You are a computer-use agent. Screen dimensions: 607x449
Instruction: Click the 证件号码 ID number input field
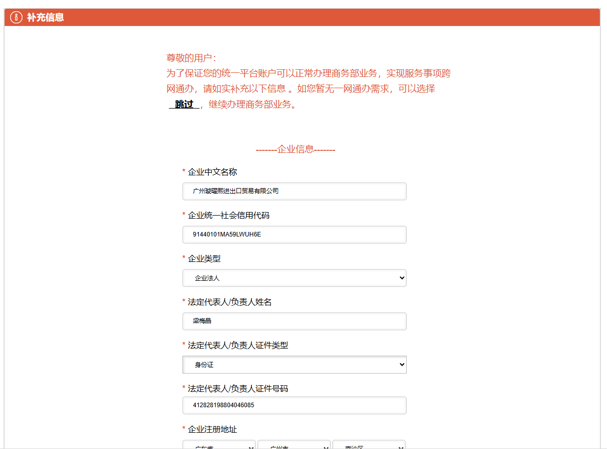294,405
